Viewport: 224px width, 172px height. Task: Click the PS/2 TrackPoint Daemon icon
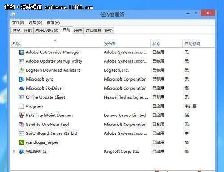(22, 116)
